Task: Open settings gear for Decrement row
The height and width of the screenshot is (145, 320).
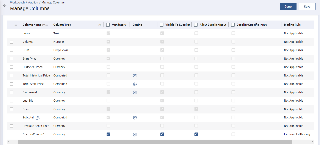Action: (x=135, y=92)
